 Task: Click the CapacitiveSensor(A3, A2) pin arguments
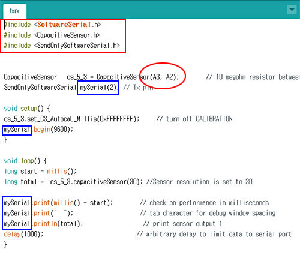[164, 77]
